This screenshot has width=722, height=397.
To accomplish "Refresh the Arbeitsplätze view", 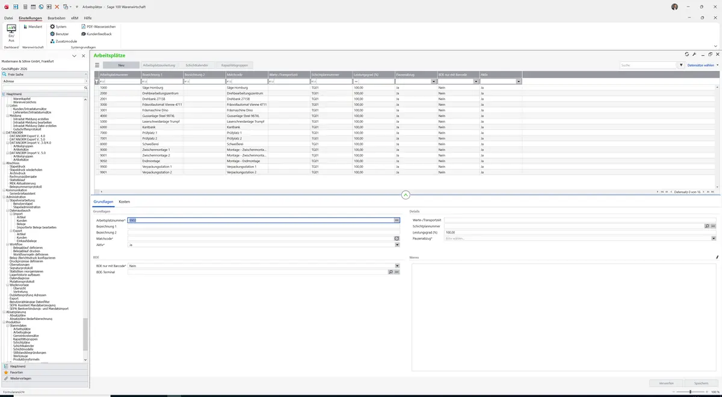I will (x=687, y=55).
